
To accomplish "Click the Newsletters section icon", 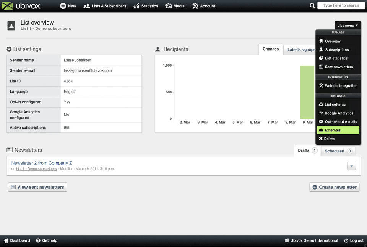I will [10, 149].
